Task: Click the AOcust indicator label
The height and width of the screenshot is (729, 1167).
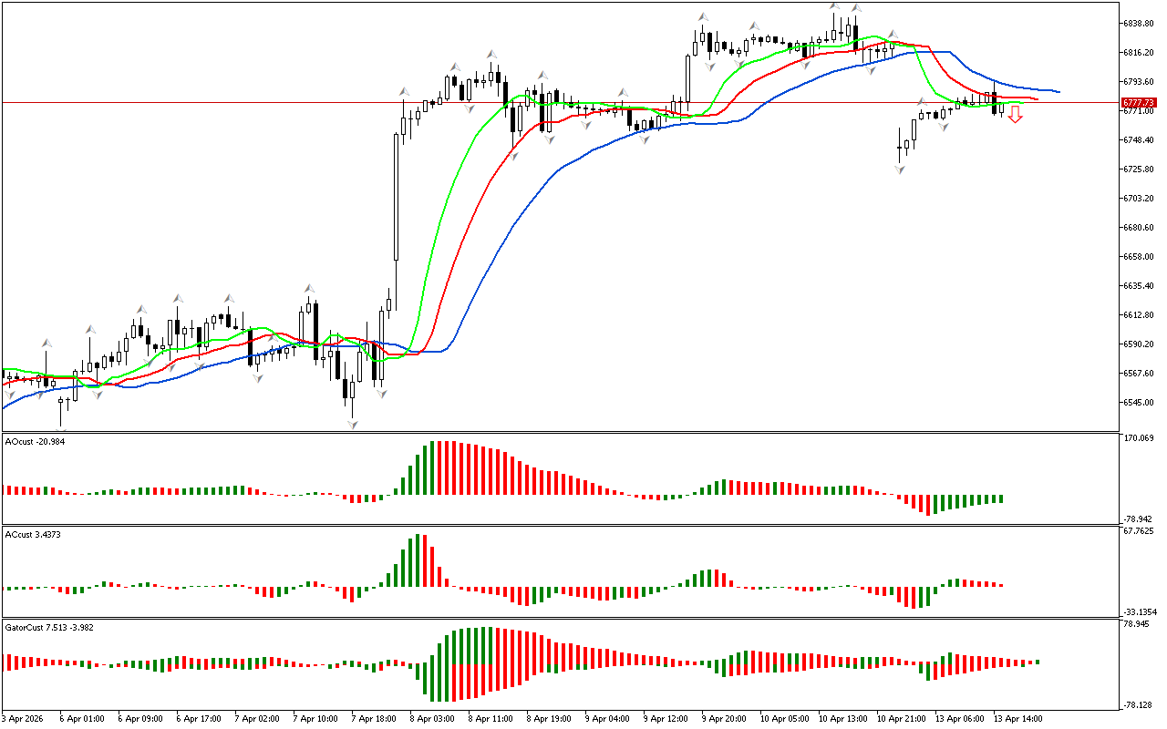Action: [x=35, y=442]
